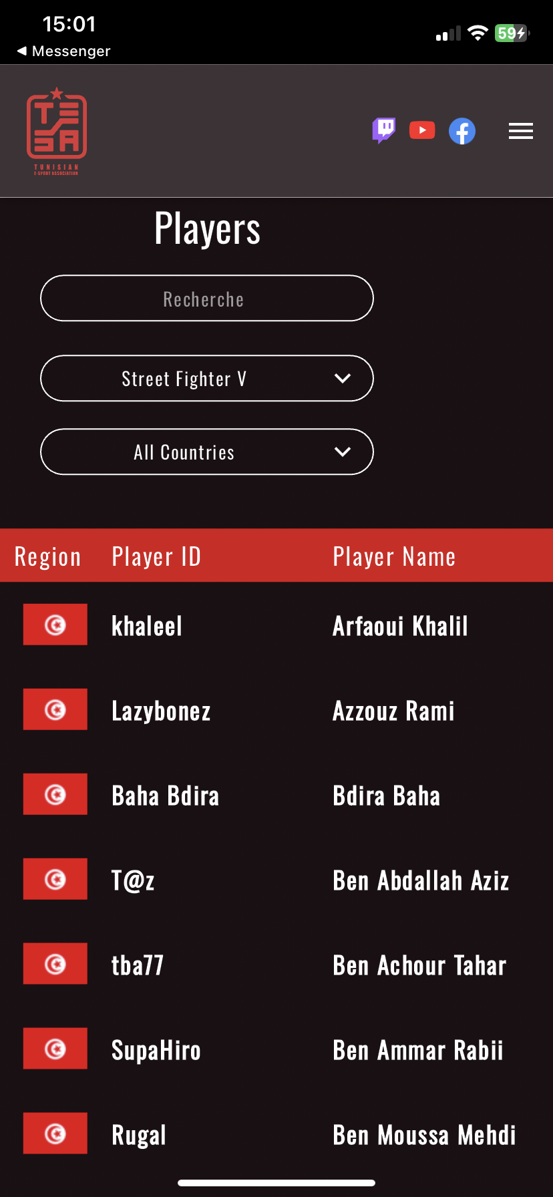
Task: Select player tba77
Action: click(138, 965)
